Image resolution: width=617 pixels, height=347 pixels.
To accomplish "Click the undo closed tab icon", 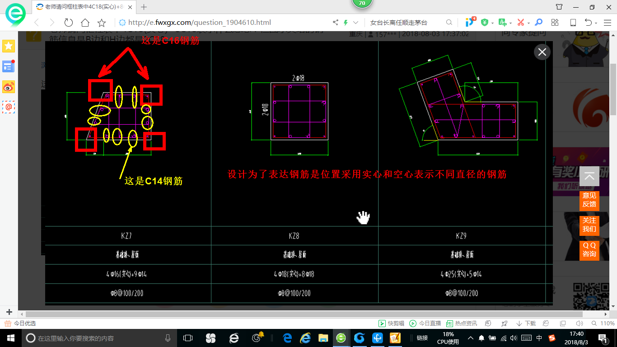I will click(588, 23).
